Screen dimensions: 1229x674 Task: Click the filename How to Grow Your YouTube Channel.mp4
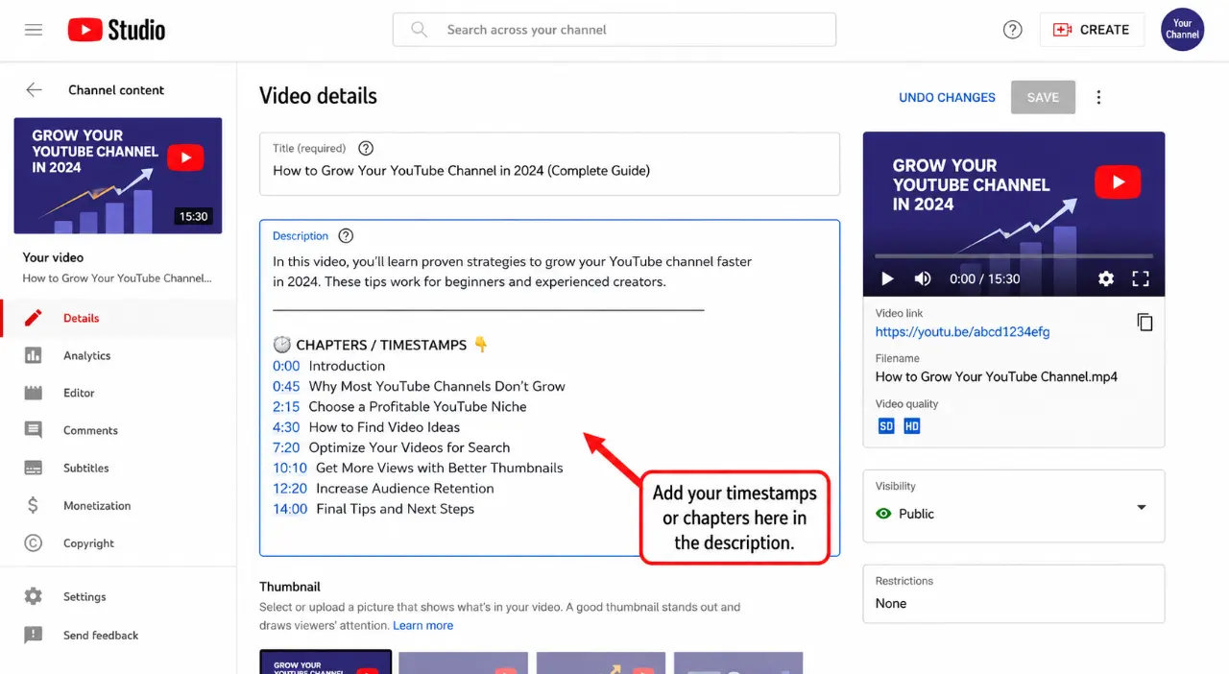click(x=996, y=376)
